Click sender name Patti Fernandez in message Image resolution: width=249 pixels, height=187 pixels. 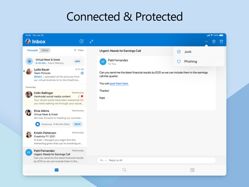[118, 60]
